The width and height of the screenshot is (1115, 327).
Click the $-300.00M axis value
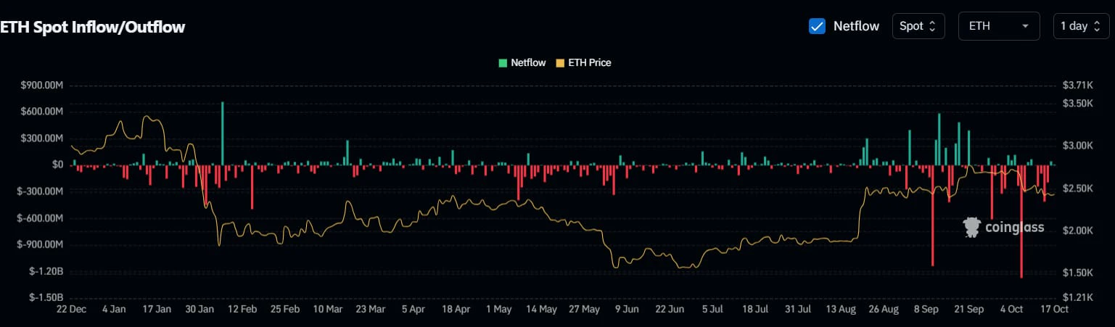coord(41,191)
